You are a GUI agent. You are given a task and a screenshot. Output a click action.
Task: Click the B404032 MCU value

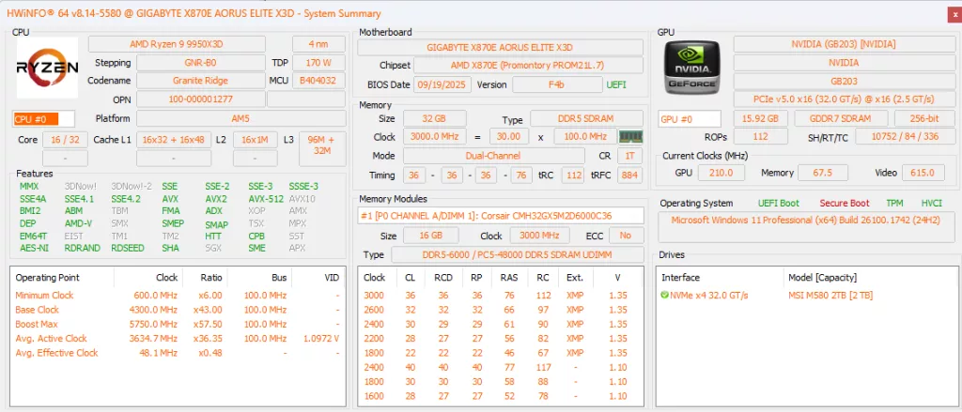click(319, 81)
